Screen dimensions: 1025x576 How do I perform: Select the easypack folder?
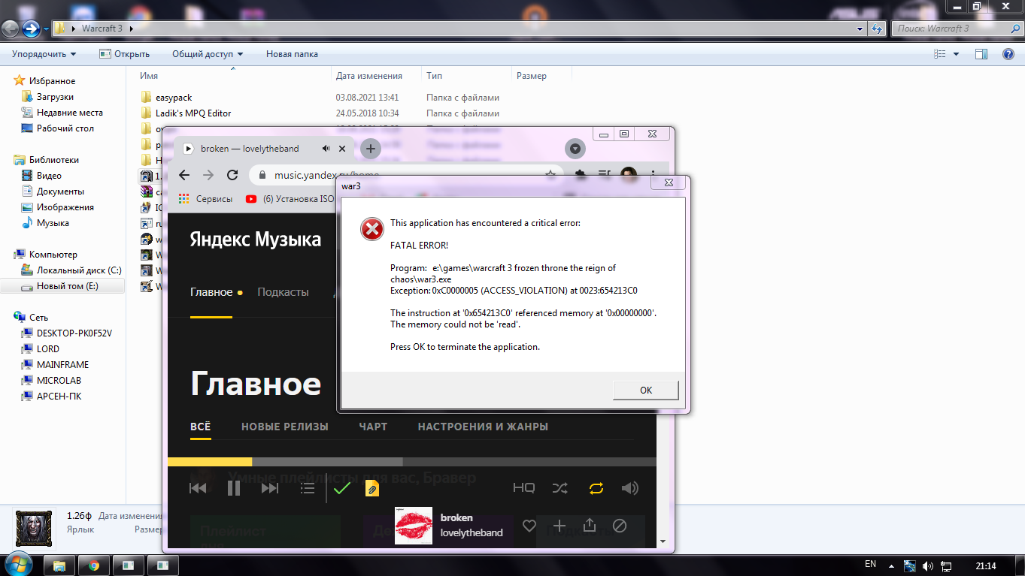click(x=174, y=98)
